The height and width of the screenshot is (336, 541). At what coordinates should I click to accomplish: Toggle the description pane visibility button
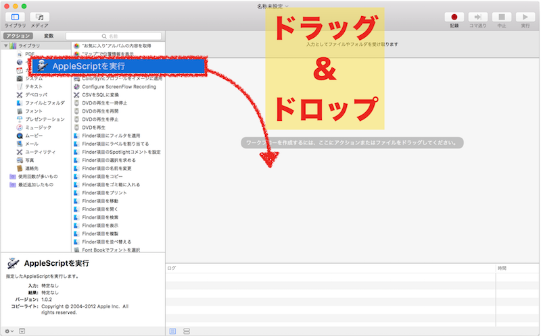click(22, 331)
